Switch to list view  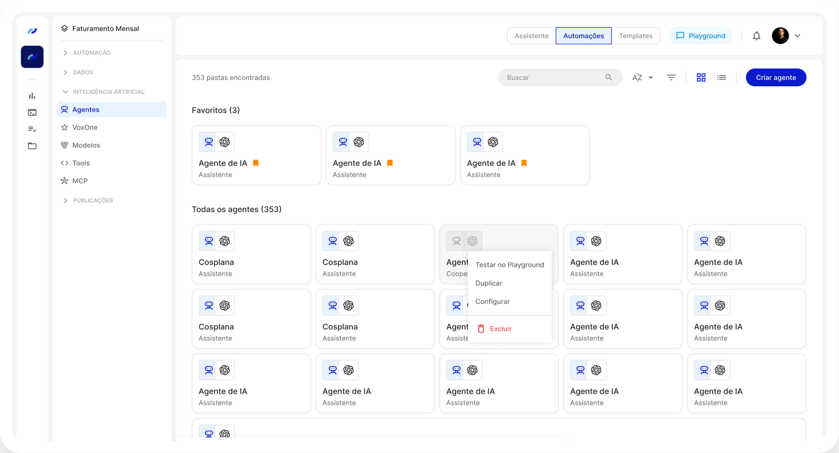(x=721, y=77)
